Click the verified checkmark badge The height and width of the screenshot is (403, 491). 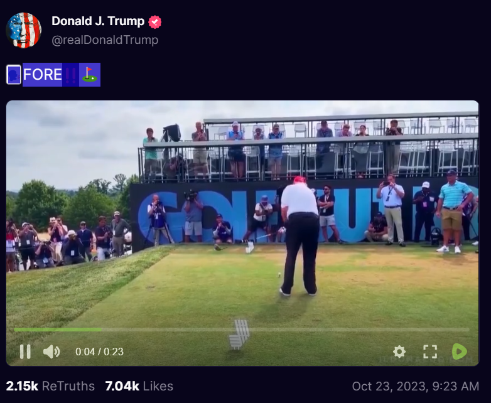(154, 22)
